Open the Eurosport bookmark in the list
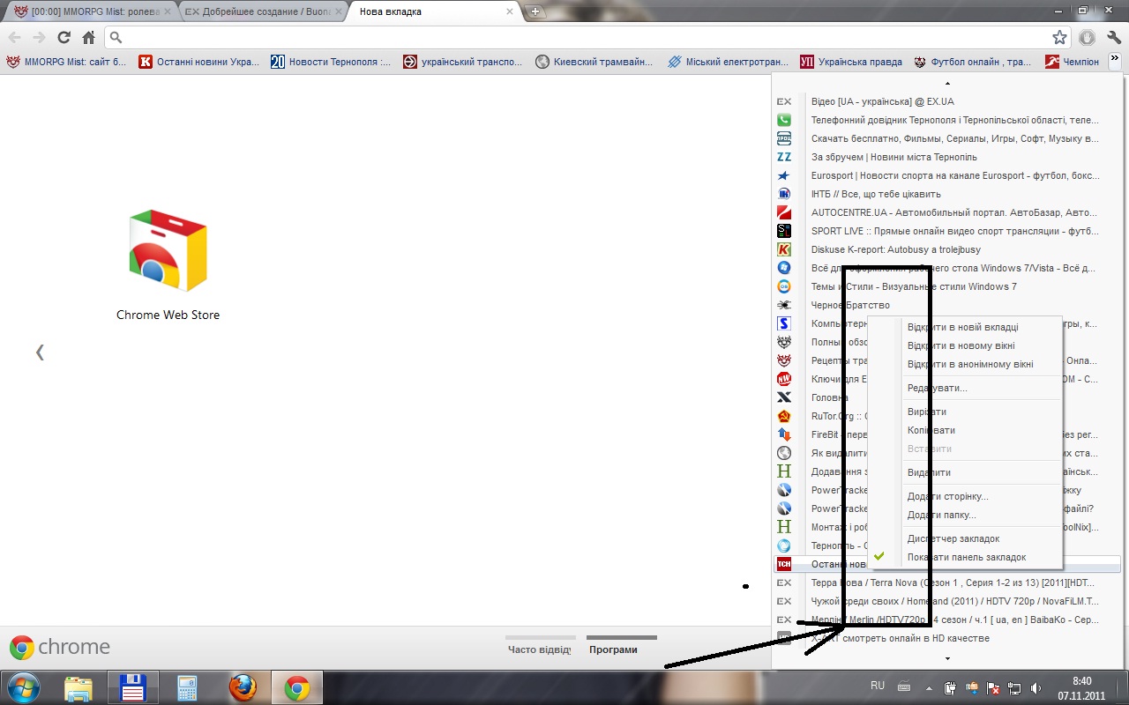 947,175
